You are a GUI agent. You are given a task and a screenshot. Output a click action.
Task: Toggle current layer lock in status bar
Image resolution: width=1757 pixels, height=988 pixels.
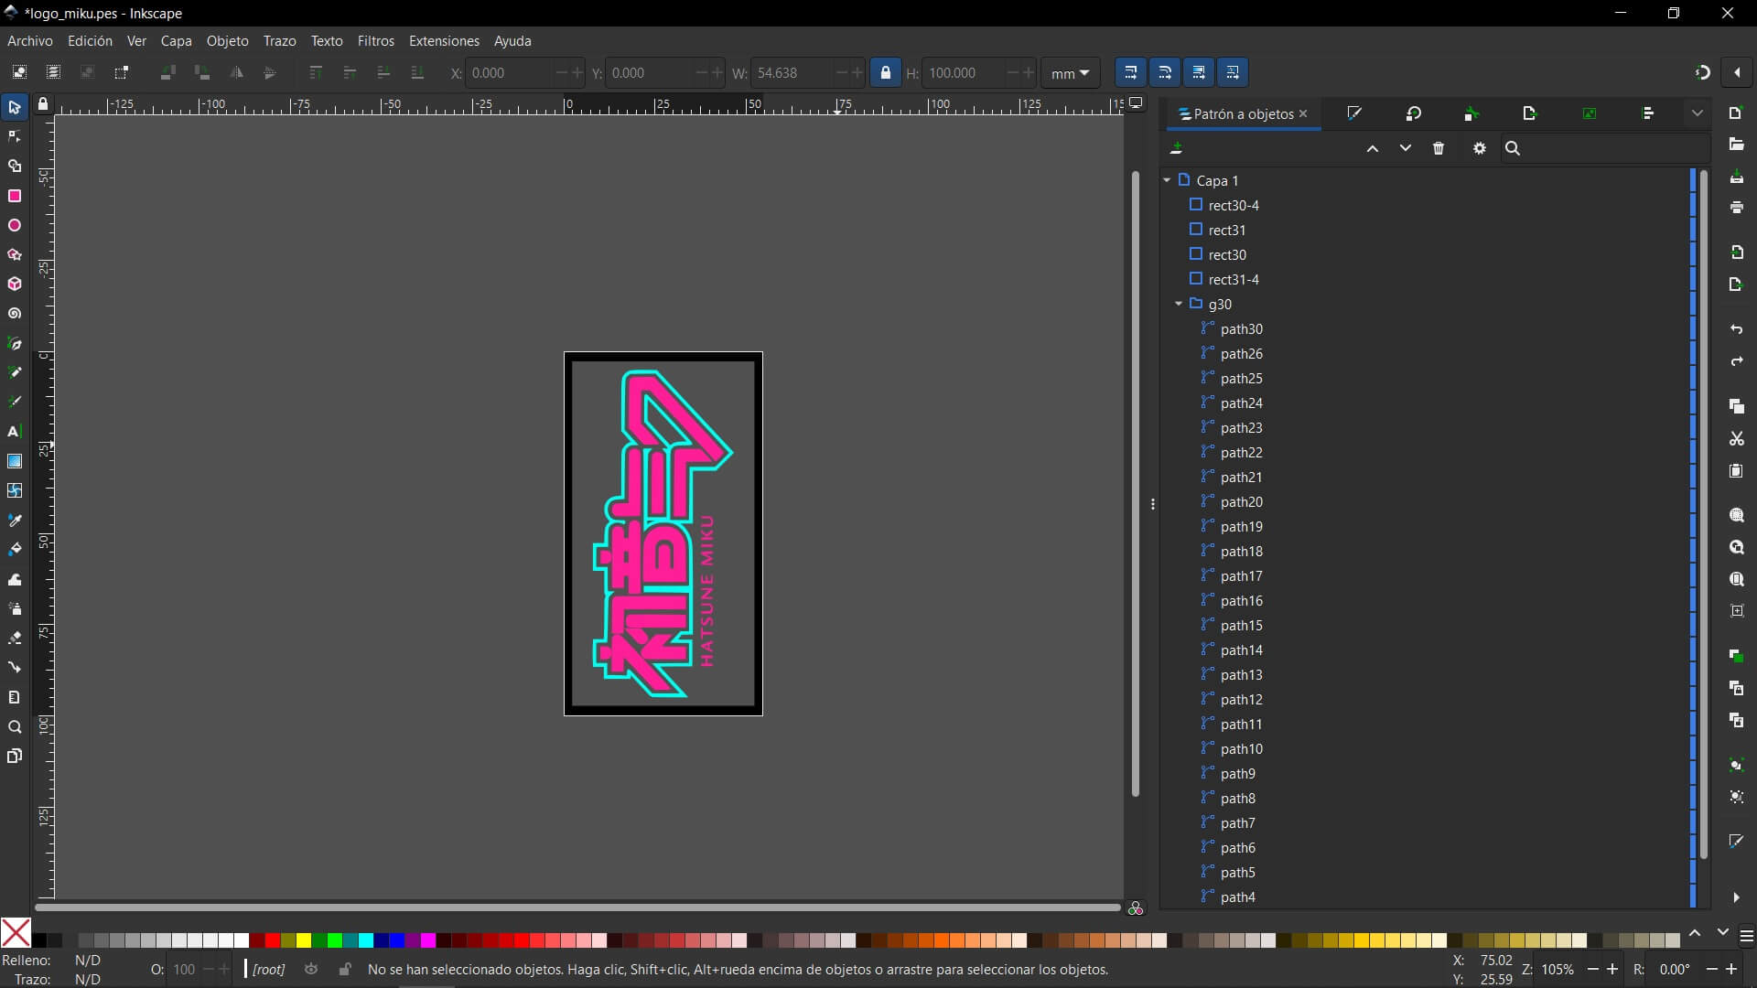(344, 969)
